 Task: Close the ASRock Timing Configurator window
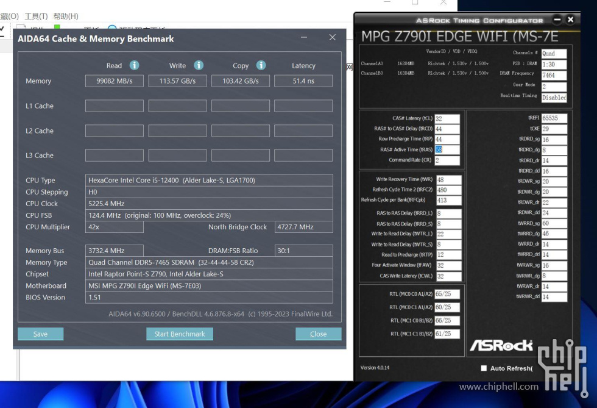point(570,20)
